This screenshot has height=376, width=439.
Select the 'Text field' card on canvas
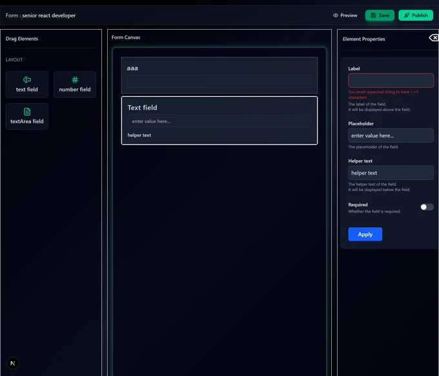coord(219,121)
